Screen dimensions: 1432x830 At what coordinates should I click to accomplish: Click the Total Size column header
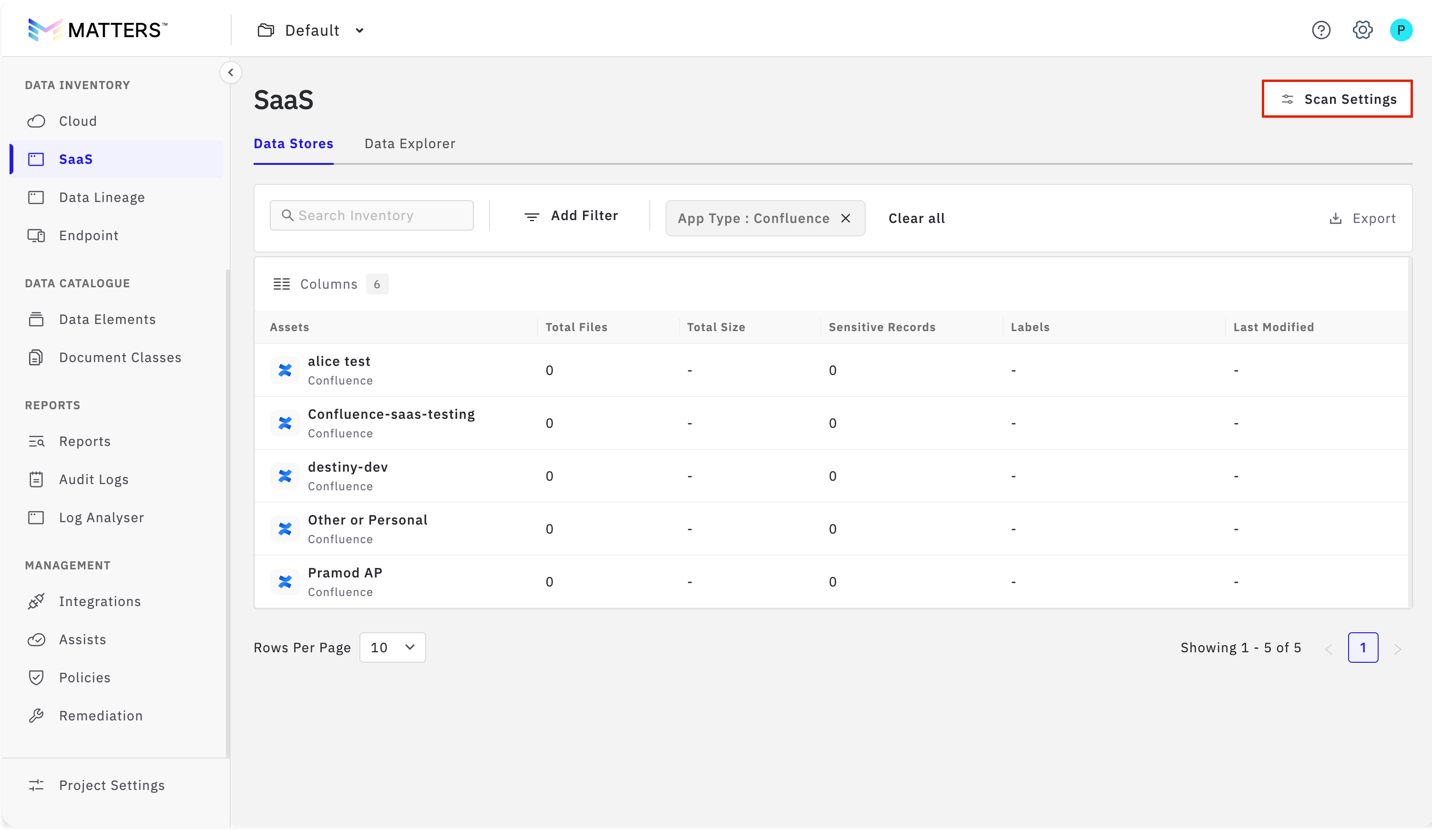[x=716, y=327]
